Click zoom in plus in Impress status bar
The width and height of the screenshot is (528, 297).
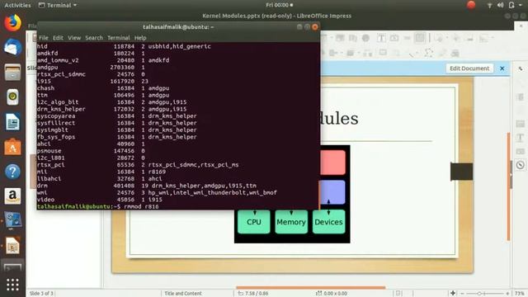[507, 294]
